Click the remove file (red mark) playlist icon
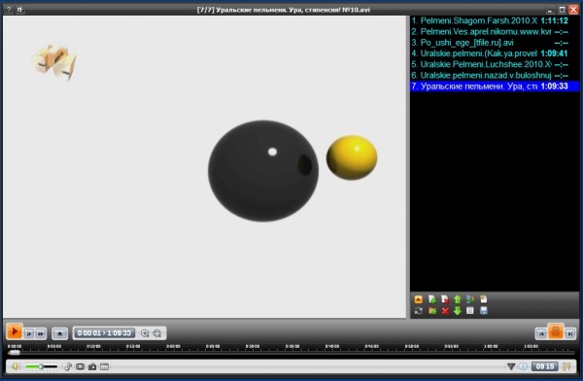 click(445, 299)
